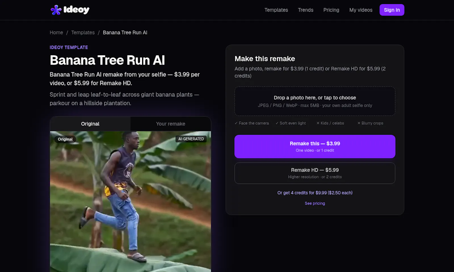Click the Banana Tree Run AI breadcrumb
454x272 pixels.
(x=125, y=32)
